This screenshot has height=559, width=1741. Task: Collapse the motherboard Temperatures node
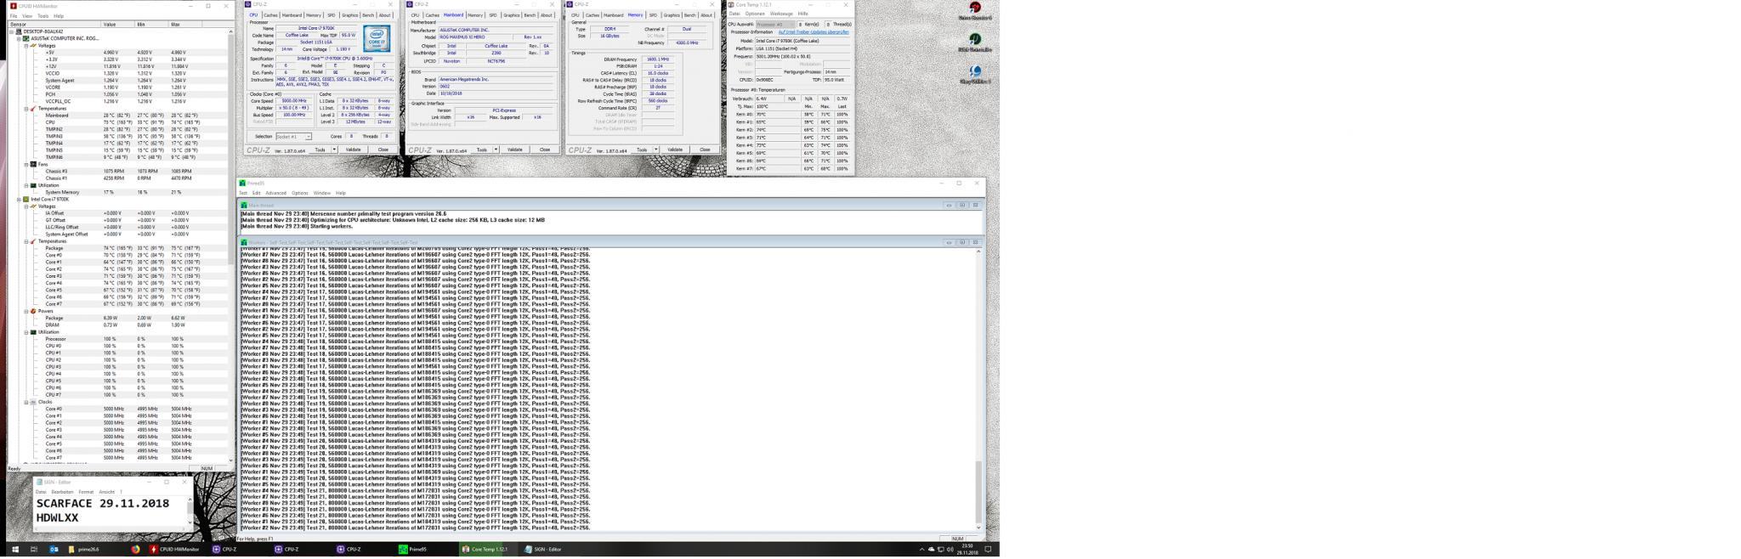[27, 109]
